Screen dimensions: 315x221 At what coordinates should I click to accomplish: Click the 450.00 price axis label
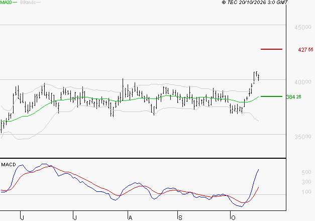click(303, 27)
